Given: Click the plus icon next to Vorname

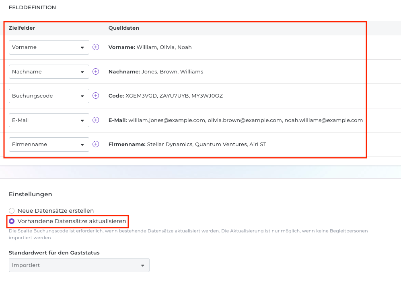Looking at the screenshot, I should coord(96,47).
